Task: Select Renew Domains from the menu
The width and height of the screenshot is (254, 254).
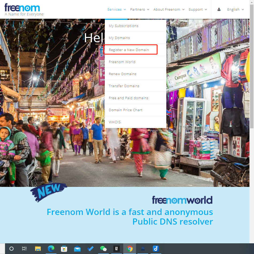Action: click(136, 74)
